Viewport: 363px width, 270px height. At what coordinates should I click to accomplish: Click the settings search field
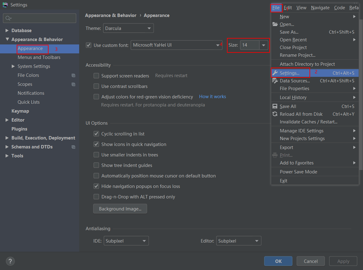[x=40, y=18]
